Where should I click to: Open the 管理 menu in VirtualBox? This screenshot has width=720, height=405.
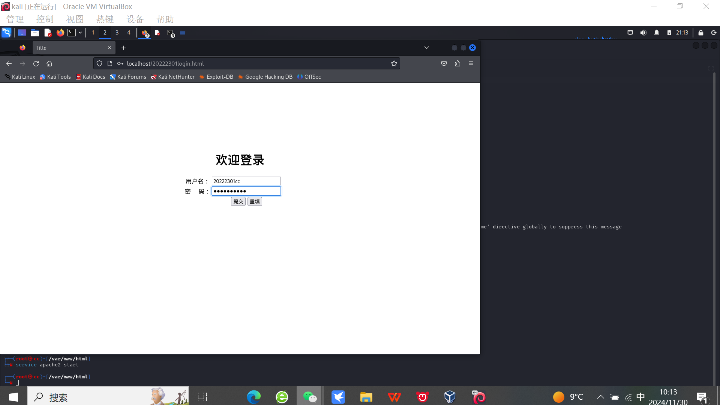(x=15, y=19)
